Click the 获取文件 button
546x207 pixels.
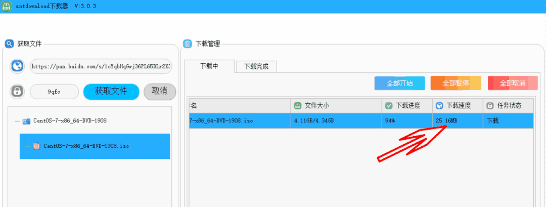(111, 92)
